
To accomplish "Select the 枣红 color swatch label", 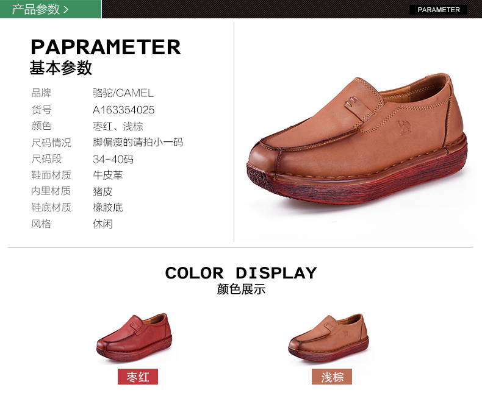I will click(x=138, y=377).
